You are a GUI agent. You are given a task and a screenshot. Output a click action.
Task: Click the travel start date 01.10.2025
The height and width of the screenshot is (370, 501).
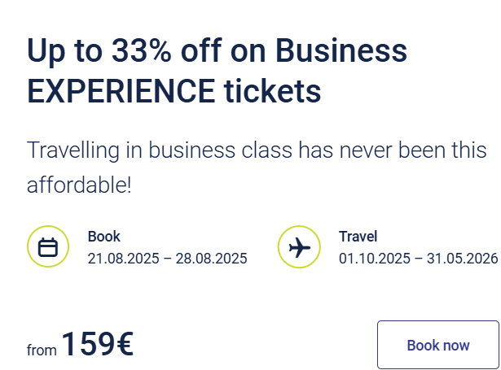tap(371, 259)
